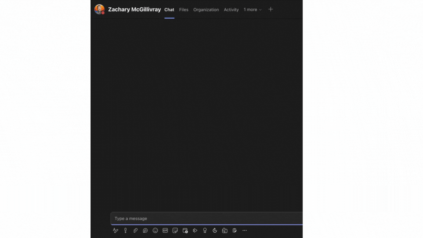Open the Updates circular-arrow icon
The image size is (423, 238).
pos(215,230)
